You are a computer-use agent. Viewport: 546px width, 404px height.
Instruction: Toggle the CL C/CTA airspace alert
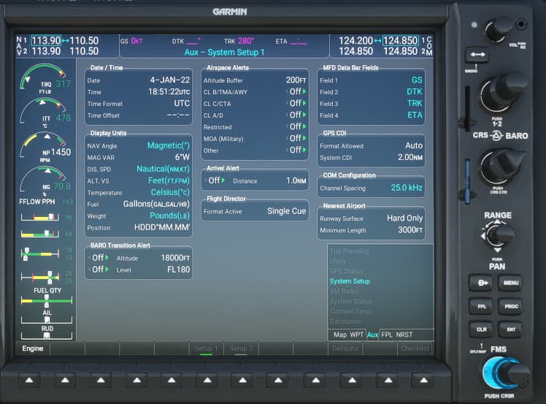click(297, 104)
